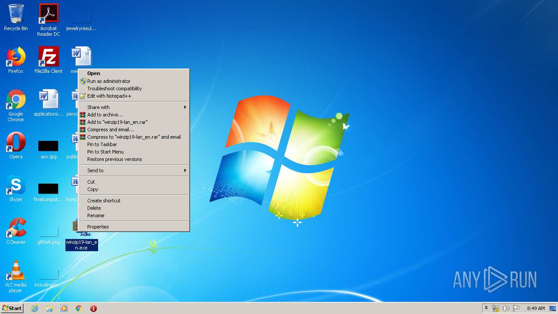Choose Delete from the context menu
This screenshot has height=314, width=558.
134,208
